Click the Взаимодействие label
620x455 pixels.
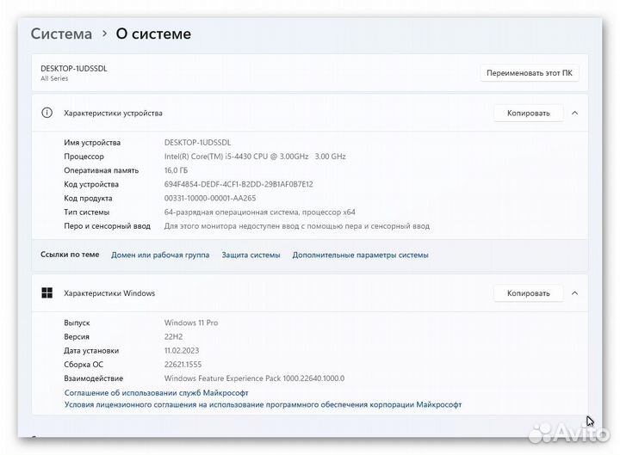tap(93, 378)
